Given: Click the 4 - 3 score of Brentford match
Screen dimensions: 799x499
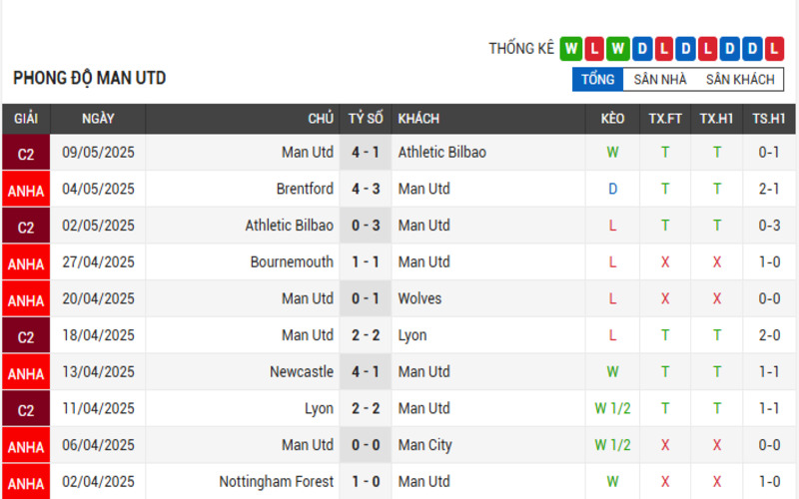Looking at the screenshot, I should click(x=366, y=189).
